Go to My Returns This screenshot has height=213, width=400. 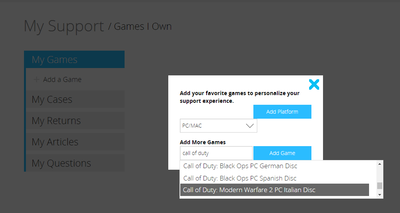[56, 121]
